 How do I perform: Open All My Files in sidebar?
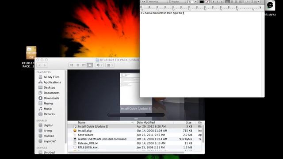49,77
